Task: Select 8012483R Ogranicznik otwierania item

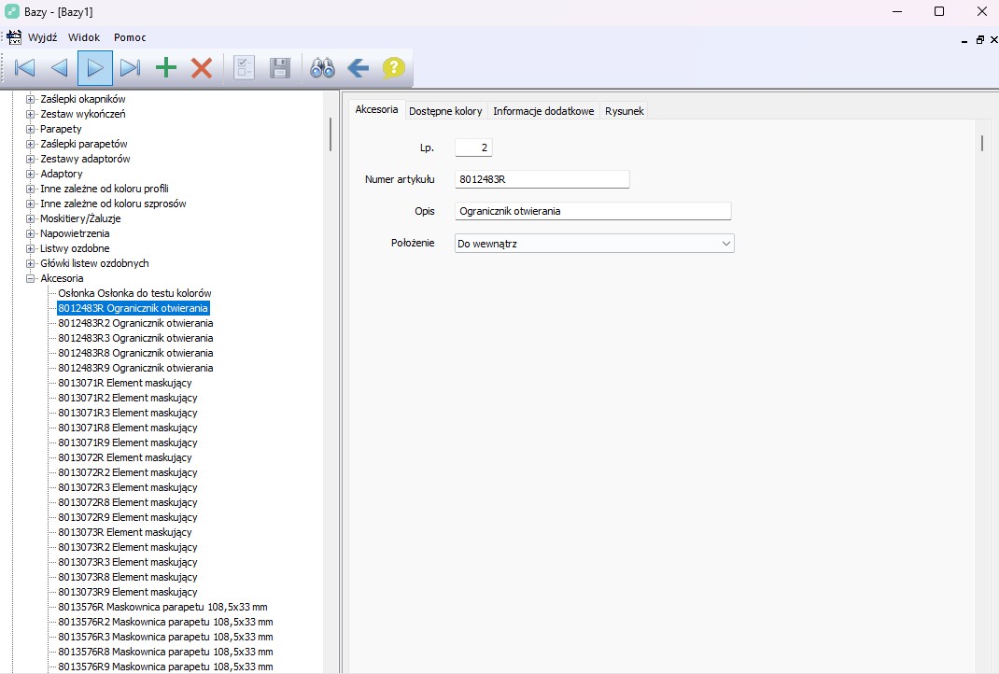Action: point(134,308)
